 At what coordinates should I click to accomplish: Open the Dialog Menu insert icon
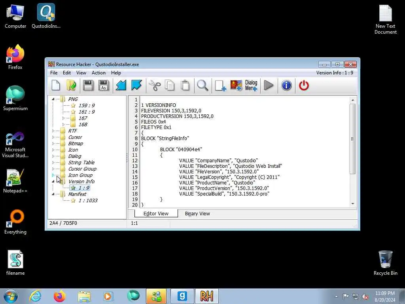click(x=251, y=85)
